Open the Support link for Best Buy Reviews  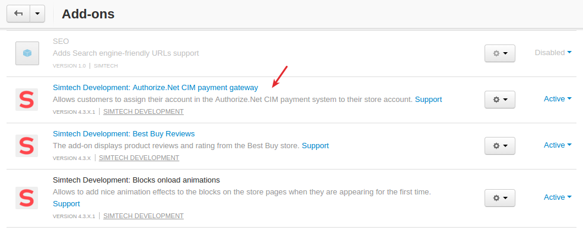(316, 146)
